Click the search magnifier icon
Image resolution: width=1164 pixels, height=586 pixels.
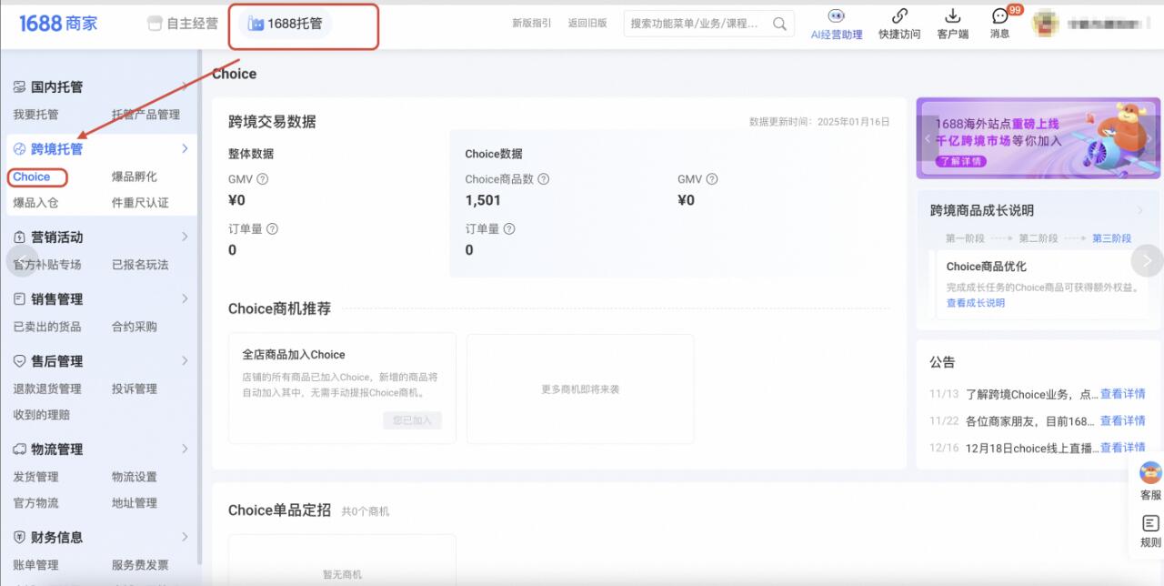click(779, 24)
